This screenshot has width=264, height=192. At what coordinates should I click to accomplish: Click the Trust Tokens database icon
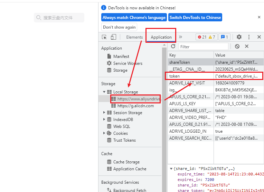click(109, 140)
